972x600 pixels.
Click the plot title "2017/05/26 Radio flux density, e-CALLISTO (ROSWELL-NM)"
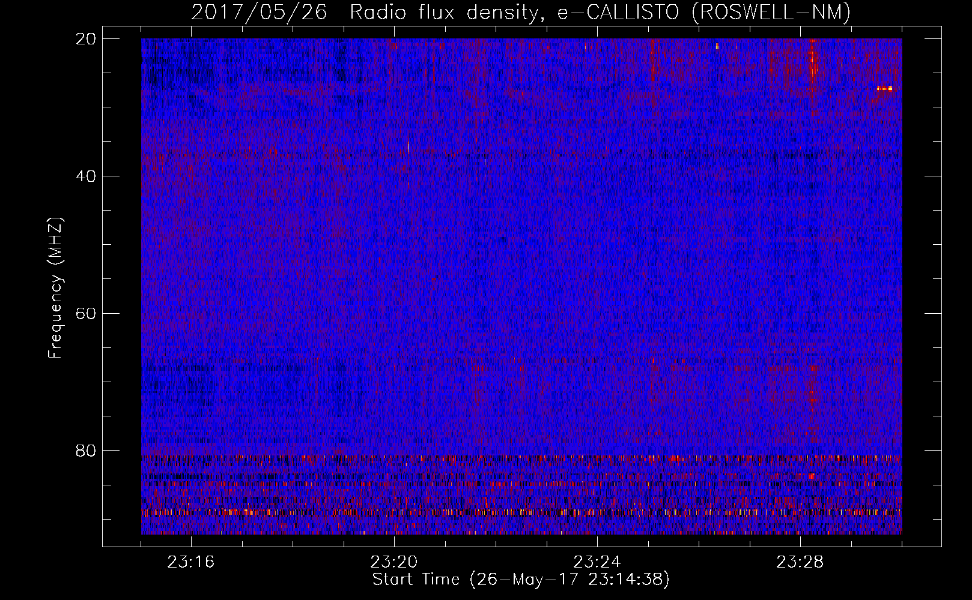[x=521, y=12]
